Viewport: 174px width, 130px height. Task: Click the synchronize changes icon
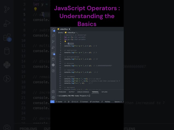click(x=65, y=102)
